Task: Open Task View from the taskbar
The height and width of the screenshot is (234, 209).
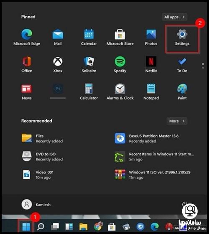Action: [55, 226]
